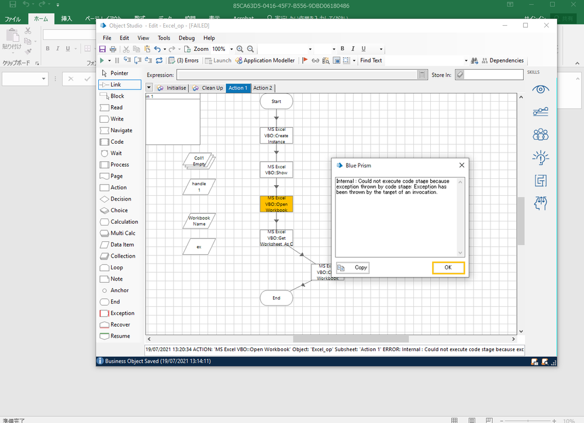Open the (3) Errors validation list
The width and height of the screenshot is (584, 423).
tap(183, 60)
